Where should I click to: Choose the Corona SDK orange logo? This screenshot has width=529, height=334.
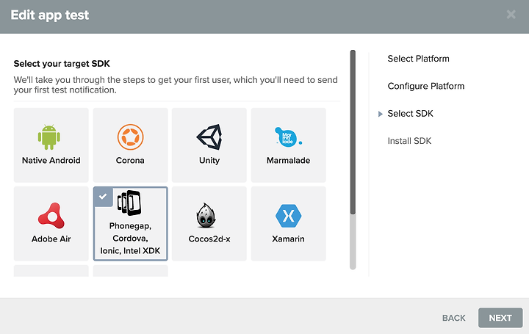[130, 137]
